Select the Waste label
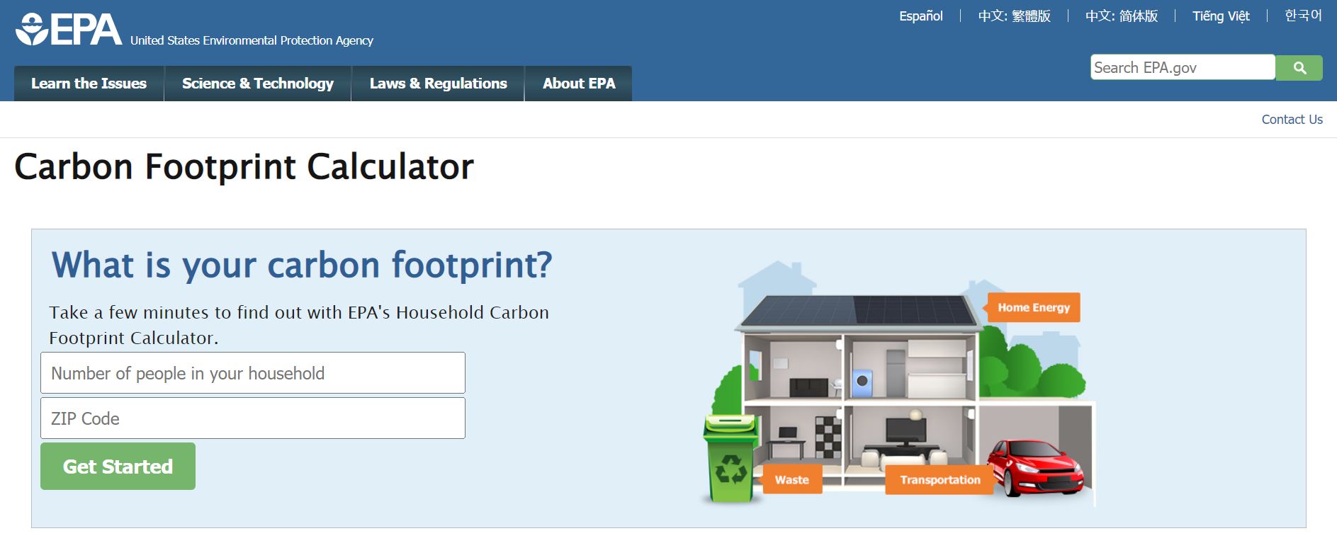The height and width of the screenshot is (543, 1337). click(791, 479)
